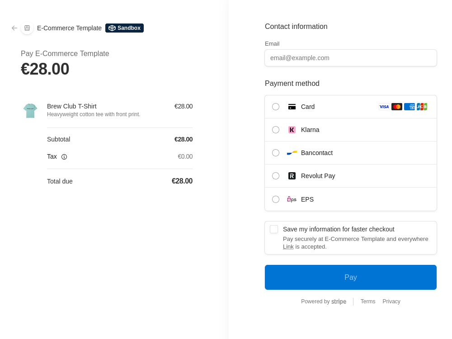Focus the Email input field
The image size is (452, 339).
click(351, 58)
